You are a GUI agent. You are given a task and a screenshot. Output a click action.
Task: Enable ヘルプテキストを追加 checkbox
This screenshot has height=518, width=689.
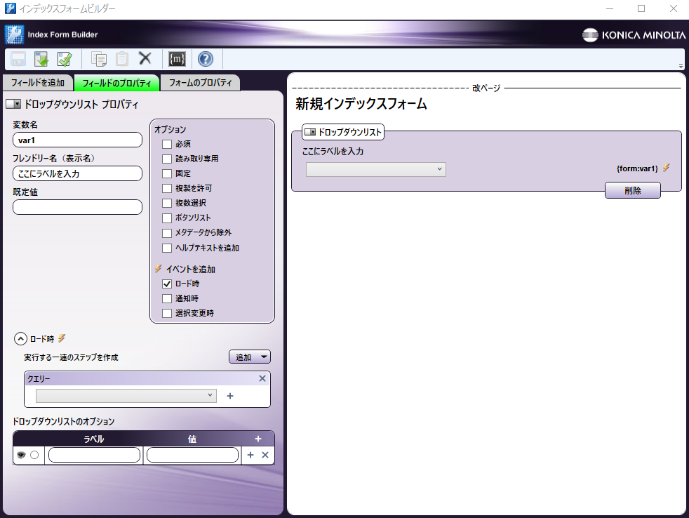167,248
